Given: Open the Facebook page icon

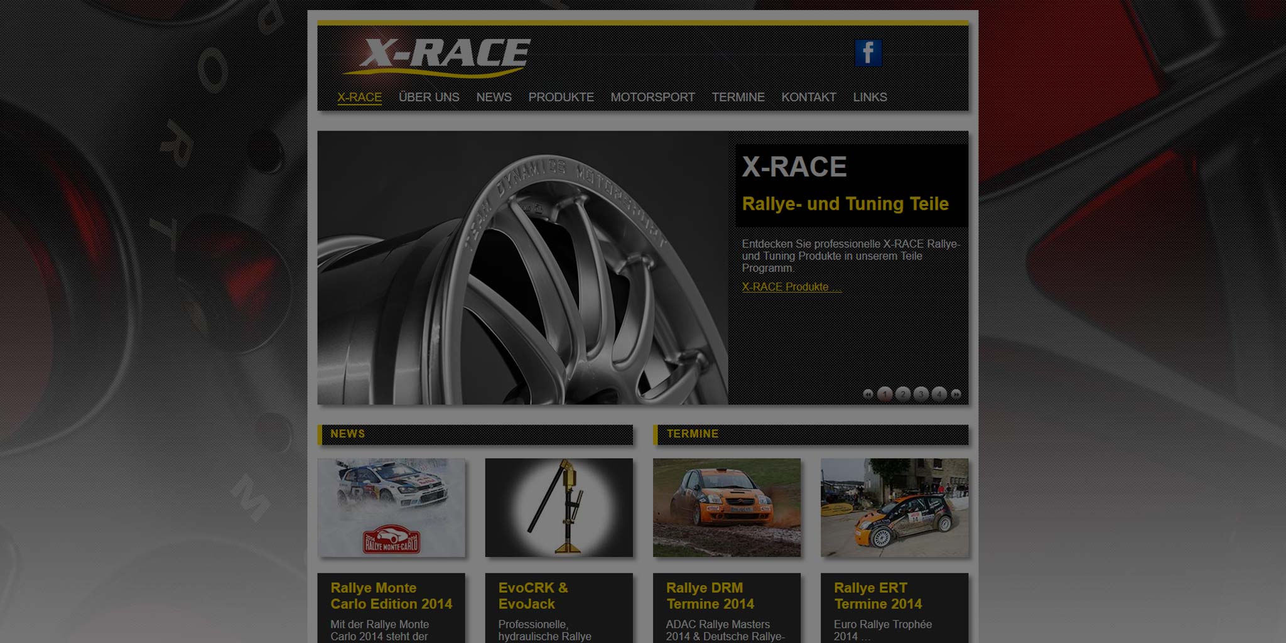Looking at the screenshot, I should coord(868,53).
